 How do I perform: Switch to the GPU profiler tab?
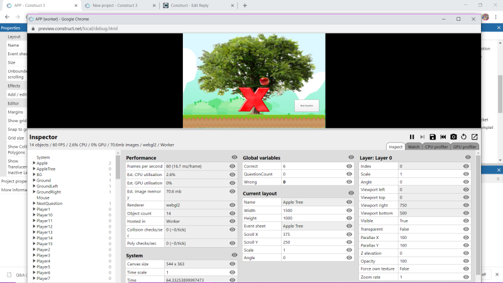tap(465, 147)
